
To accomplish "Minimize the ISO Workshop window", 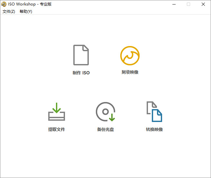I will click(x=174, y=4).
